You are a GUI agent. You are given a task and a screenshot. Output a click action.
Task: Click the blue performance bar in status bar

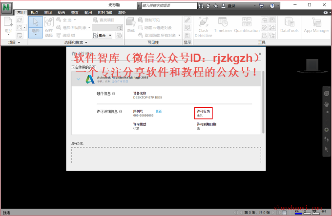point(298,213)
